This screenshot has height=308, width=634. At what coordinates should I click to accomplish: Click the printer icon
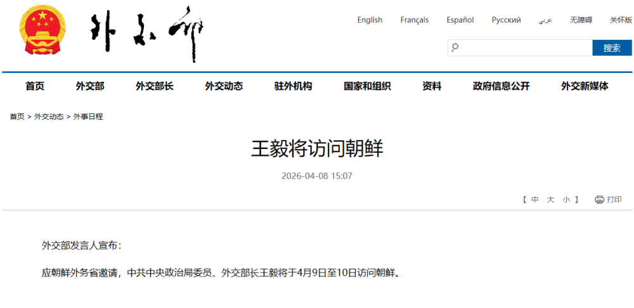click(x=599, y=200)
